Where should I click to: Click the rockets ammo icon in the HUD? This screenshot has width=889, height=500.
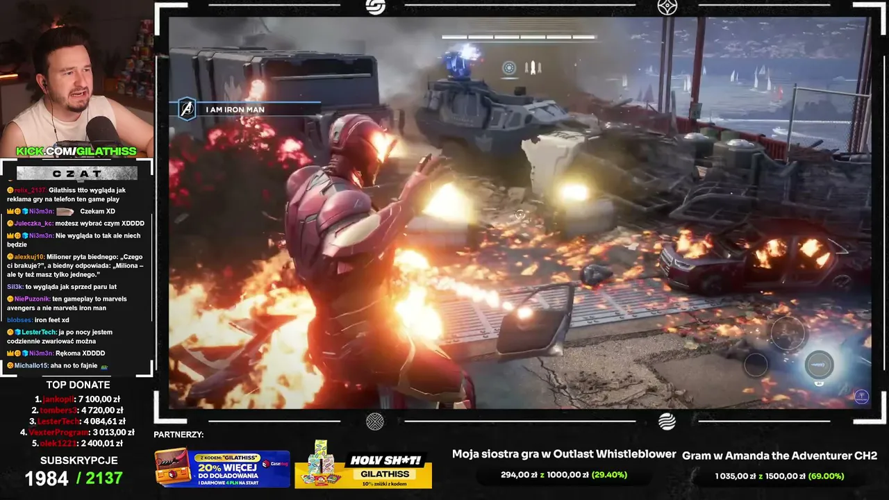coord(533,67)
